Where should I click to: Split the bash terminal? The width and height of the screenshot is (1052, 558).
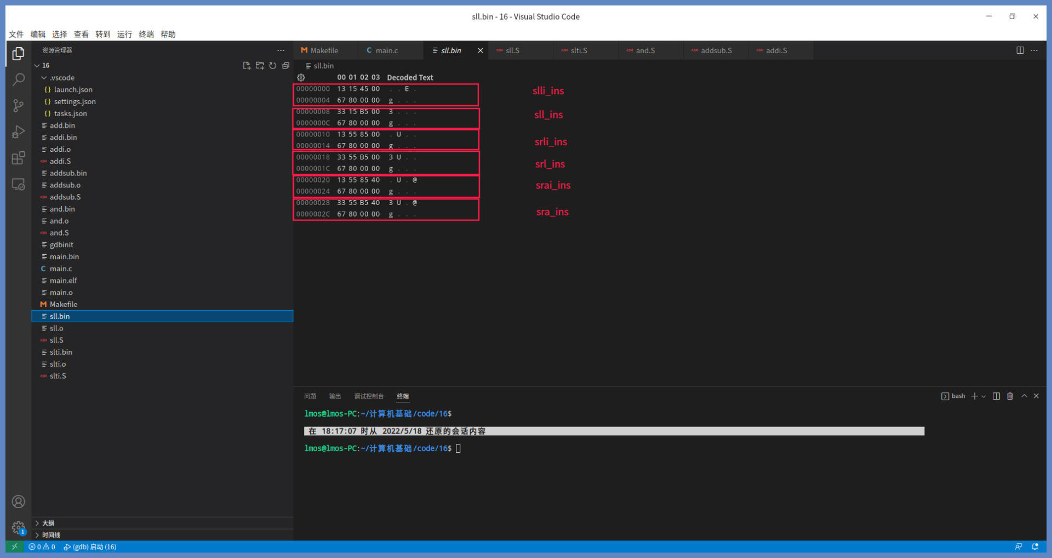pos(996,396)
